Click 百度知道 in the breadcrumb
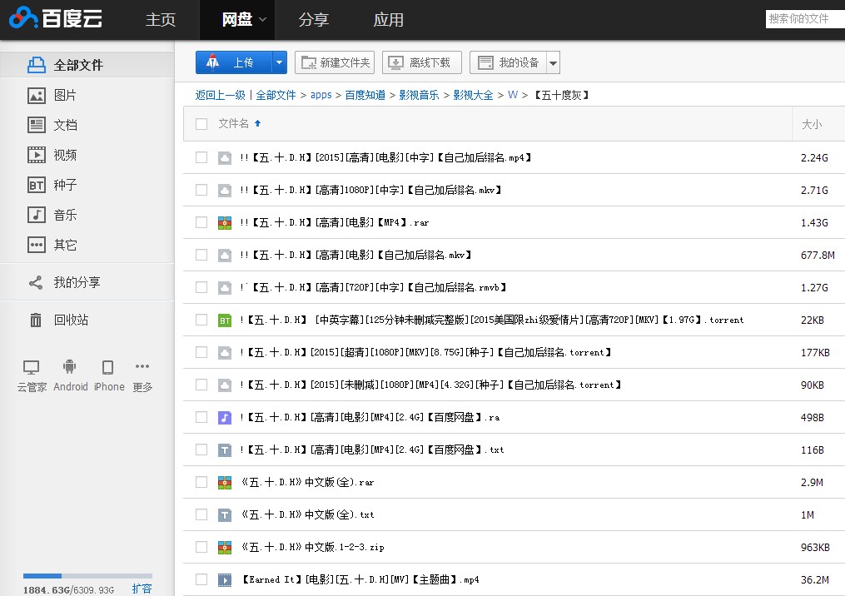 coord(365,95)
